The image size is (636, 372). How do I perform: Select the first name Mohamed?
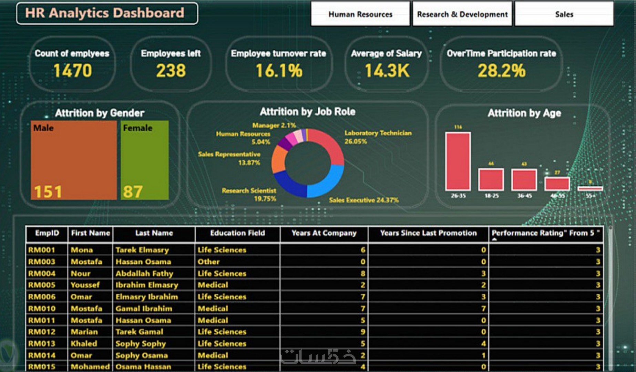90,367
